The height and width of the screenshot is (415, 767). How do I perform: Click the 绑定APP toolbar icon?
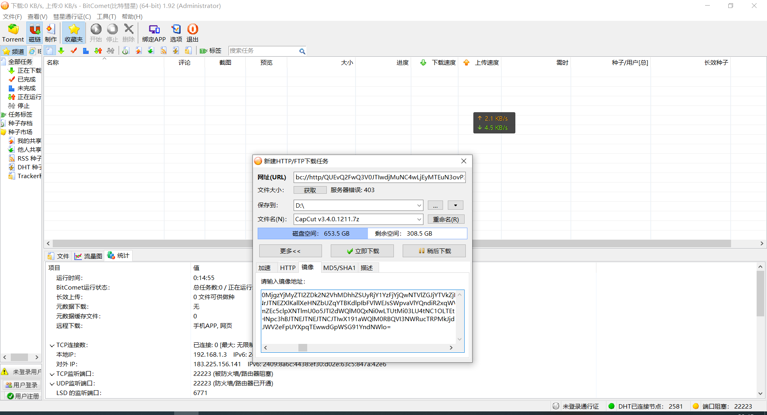pos(154,33)
